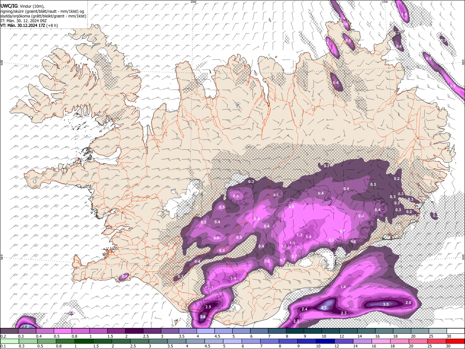465x349 pixels.
Task: Click the '15W' longitude label at top
Action: pos(385,2)
